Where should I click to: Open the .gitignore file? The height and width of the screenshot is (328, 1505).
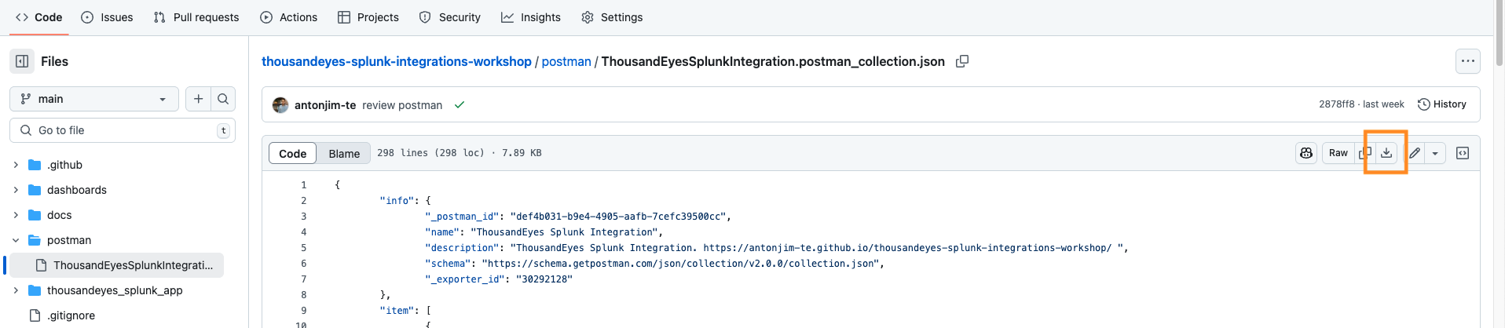(x=71, y=315)
